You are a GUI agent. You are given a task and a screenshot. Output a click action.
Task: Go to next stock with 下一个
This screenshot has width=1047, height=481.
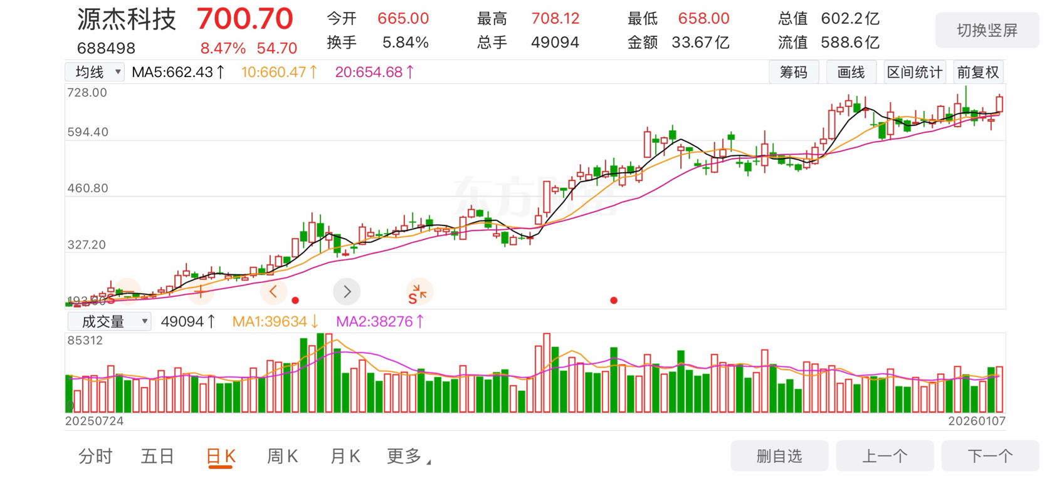point(990,456)
